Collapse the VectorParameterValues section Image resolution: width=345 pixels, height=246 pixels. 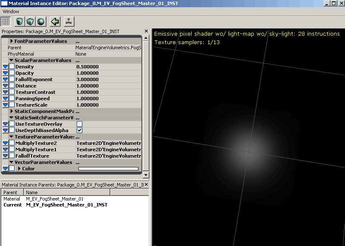pos(11,162)
